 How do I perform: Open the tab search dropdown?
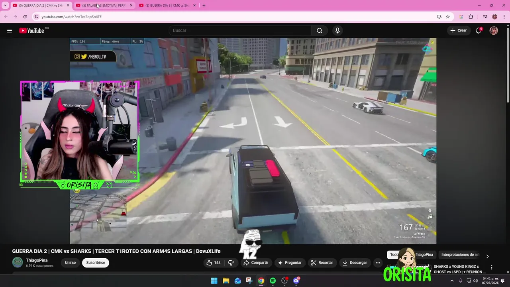(x=5, y=5)
